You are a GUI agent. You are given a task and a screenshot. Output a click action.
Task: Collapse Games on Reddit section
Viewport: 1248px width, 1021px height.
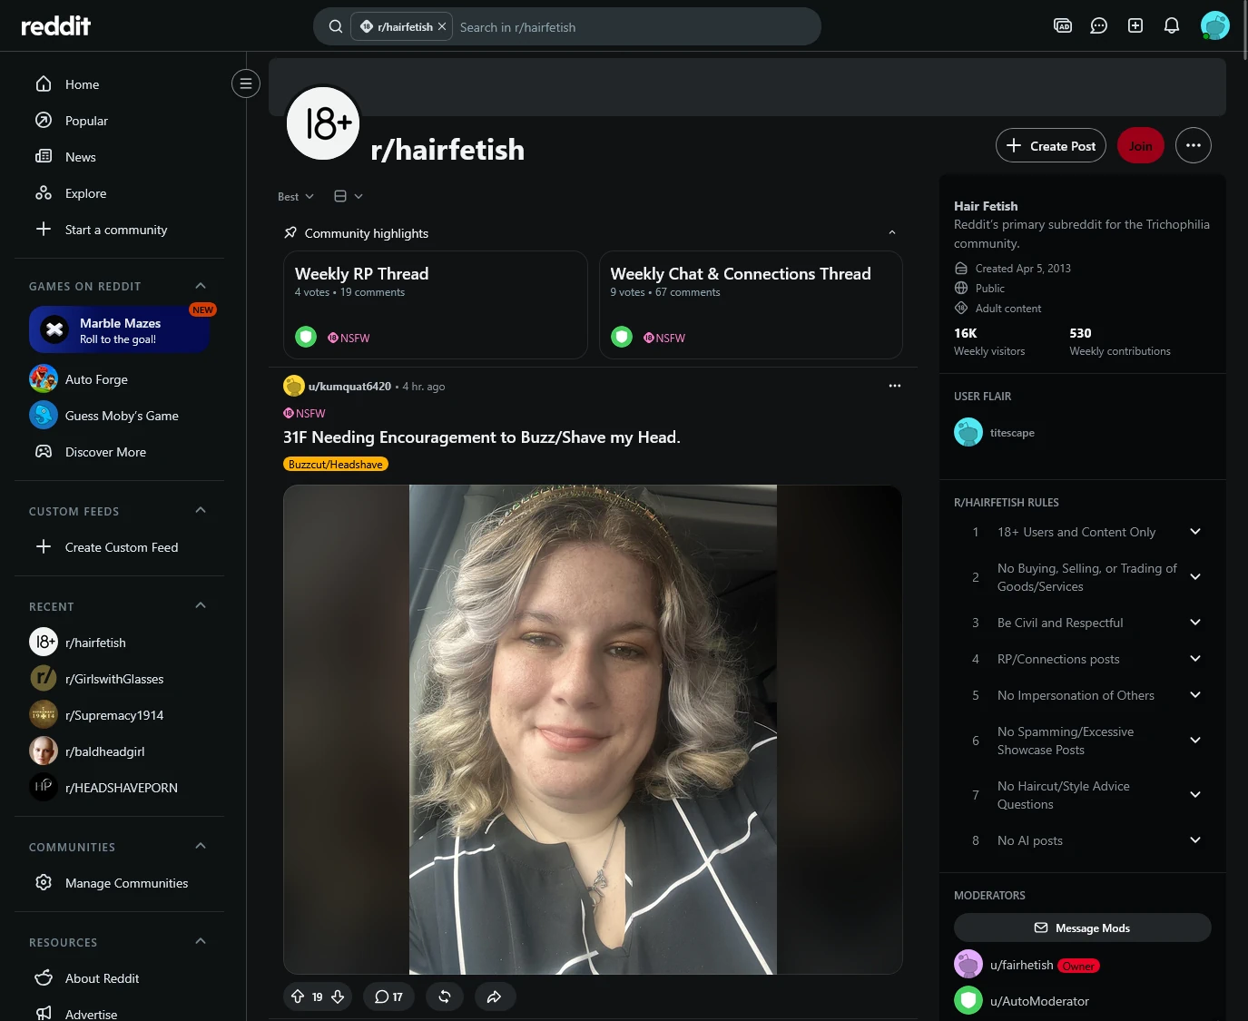(201, 286)
